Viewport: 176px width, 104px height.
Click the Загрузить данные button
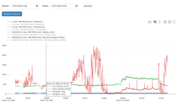coord(12,14)
